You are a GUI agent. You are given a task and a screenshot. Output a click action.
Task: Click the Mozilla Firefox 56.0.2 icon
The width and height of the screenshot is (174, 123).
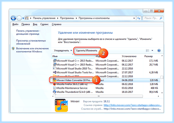tap(55, 84)
